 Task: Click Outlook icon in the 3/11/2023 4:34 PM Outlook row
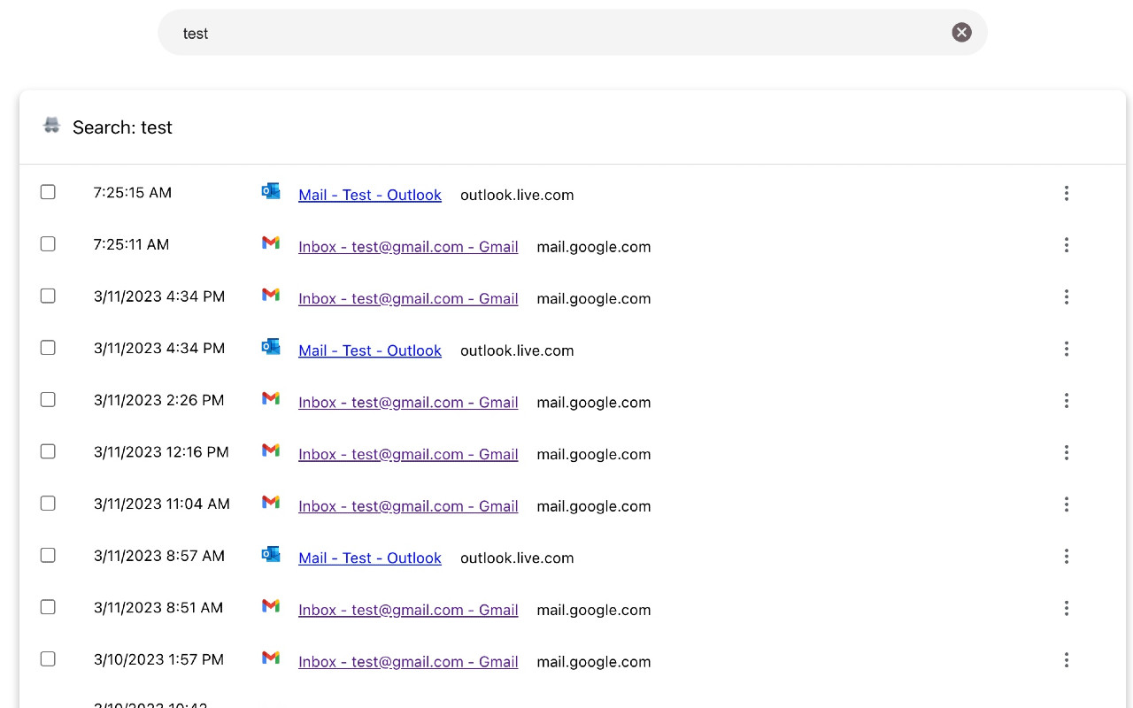(271, 347)
